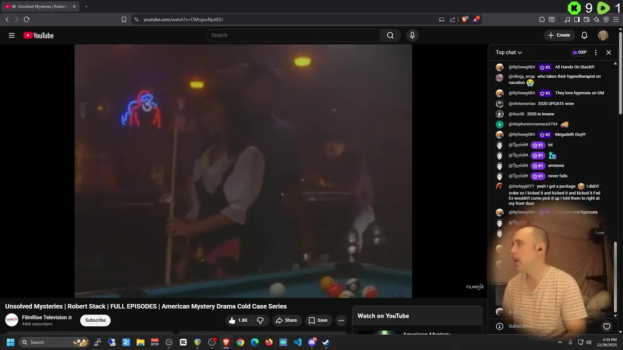Screen dimensions: 623x350
Task: Share the video
Action: click(x=286, y=320)
